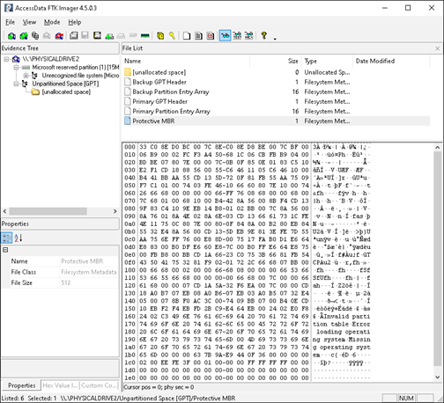Toggle alphabetical sort in Properties panel
The height and width of the screenshot is (403, 444).
(18, 238)
